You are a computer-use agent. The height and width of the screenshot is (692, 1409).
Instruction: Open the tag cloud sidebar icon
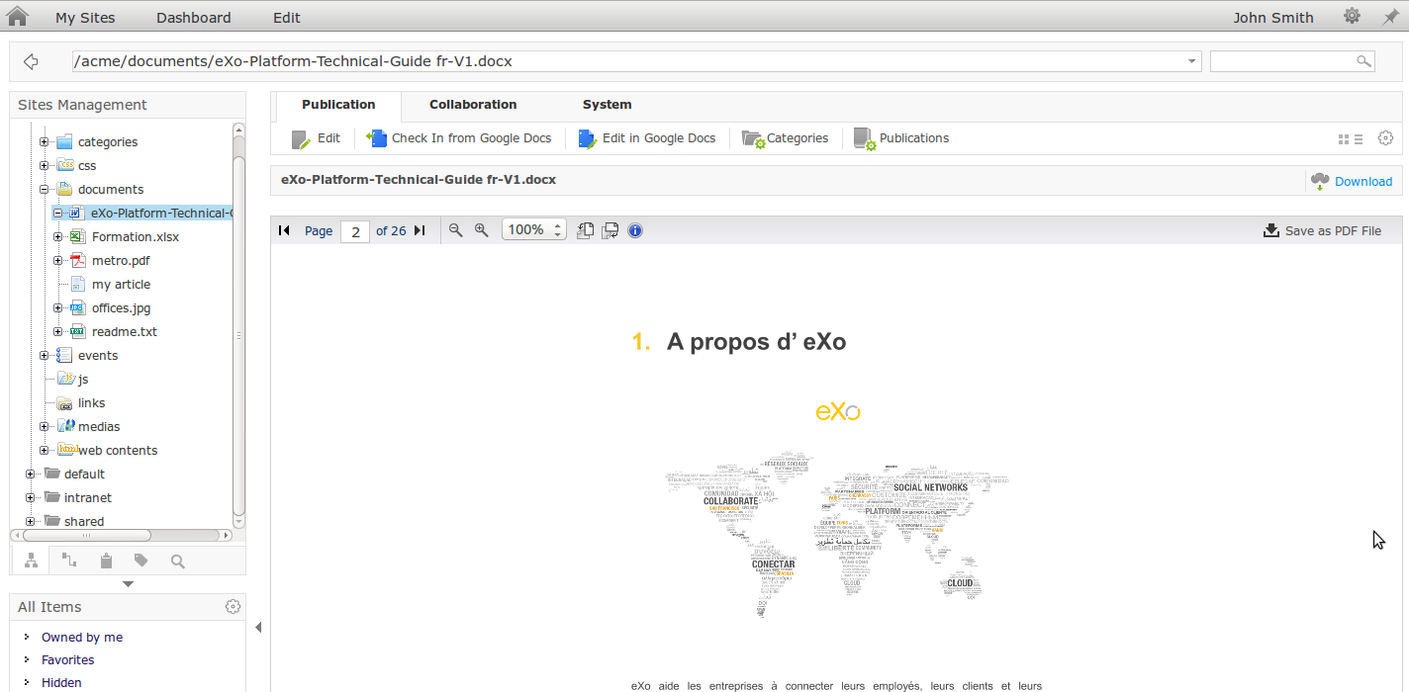pyautogui.click(x=141, y=561)
